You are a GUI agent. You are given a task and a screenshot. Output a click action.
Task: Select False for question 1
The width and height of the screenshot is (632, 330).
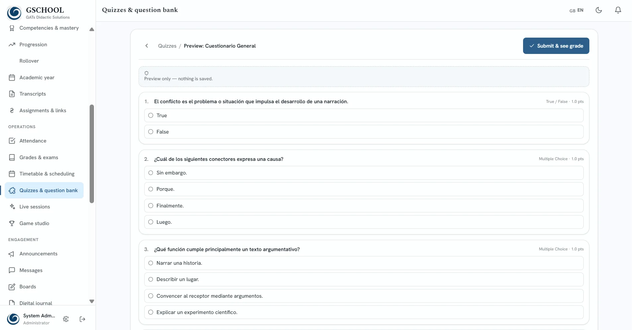364,132
